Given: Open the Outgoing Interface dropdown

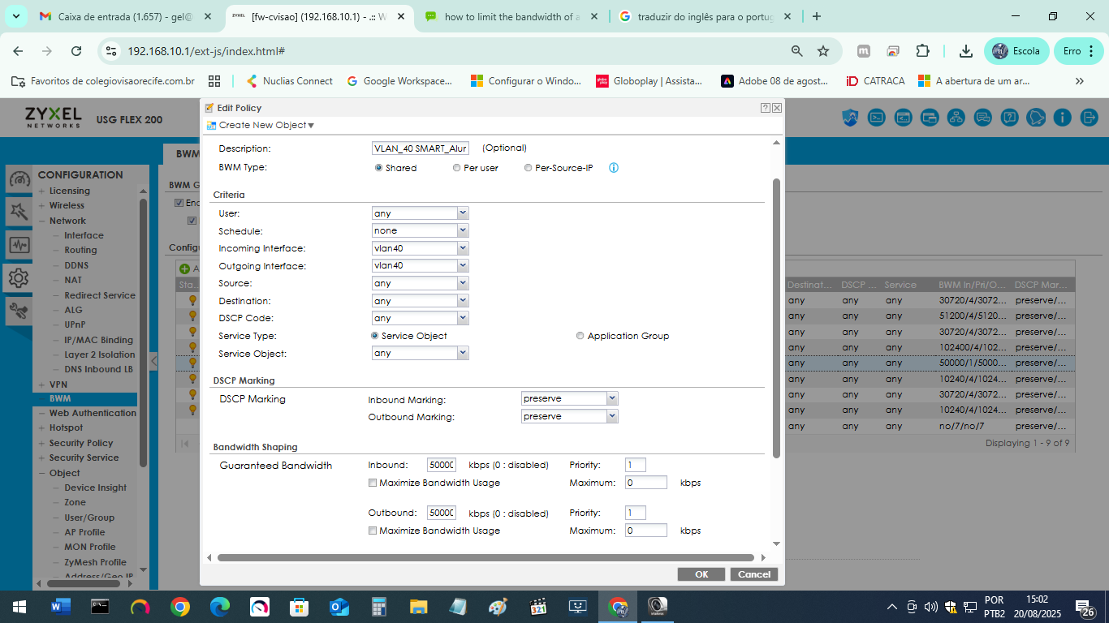Looking at the screenshot, I should [x=463, y=265].
